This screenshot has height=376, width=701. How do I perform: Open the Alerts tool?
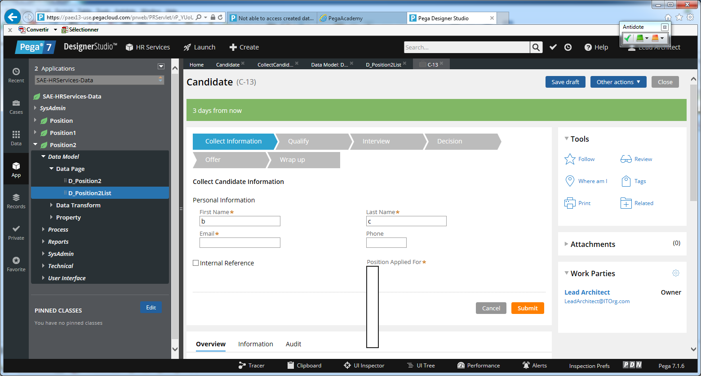coord(534,366)
